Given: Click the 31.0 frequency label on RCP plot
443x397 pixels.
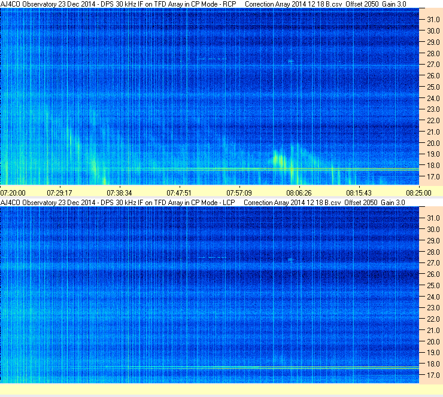Looking at the screenshot, I should click(433, 20).
